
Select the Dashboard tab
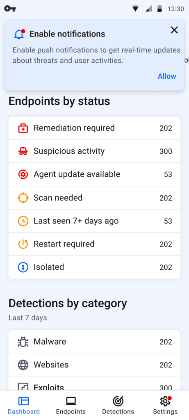pyautogui.click(x=23, y=406)
